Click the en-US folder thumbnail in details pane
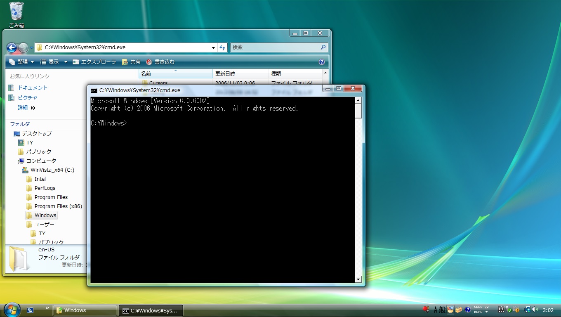Screen dimensions: 561x317 19,259
